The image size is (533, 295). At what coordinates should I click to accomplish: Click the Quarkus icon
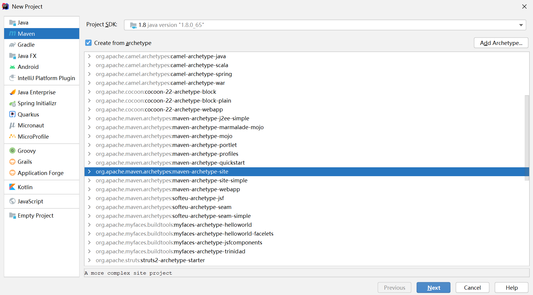[12, 114]
